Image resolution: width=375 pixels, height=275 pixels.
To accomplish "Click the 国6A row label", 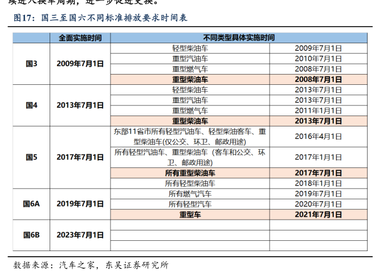I will coord(31,204).
